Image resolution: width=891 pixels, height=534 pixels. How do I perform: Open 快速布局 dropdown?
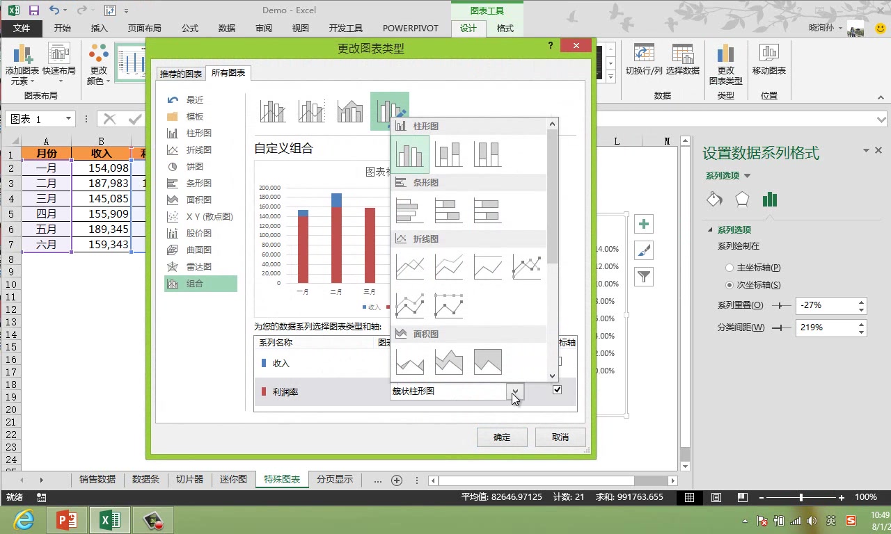[x=59, y=65]
